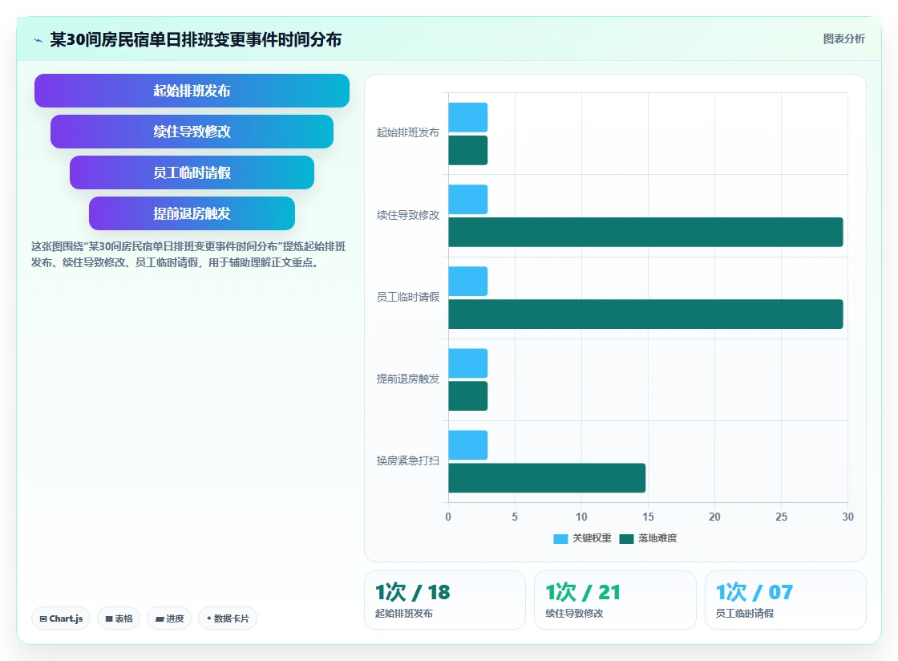Open the 1次 / 18 起始排班发布 card
Image resolution: width=898 pixels, height=661 pixels.
pyautogui.click(x=445, y=600)
